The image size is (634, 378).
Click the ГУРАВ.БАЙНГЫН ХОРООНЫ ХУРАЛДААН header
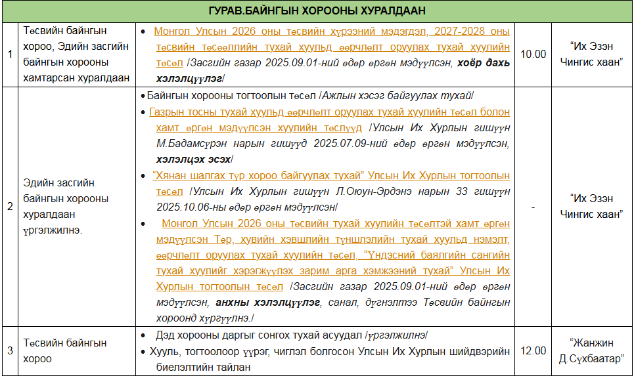tap(317, 11)
